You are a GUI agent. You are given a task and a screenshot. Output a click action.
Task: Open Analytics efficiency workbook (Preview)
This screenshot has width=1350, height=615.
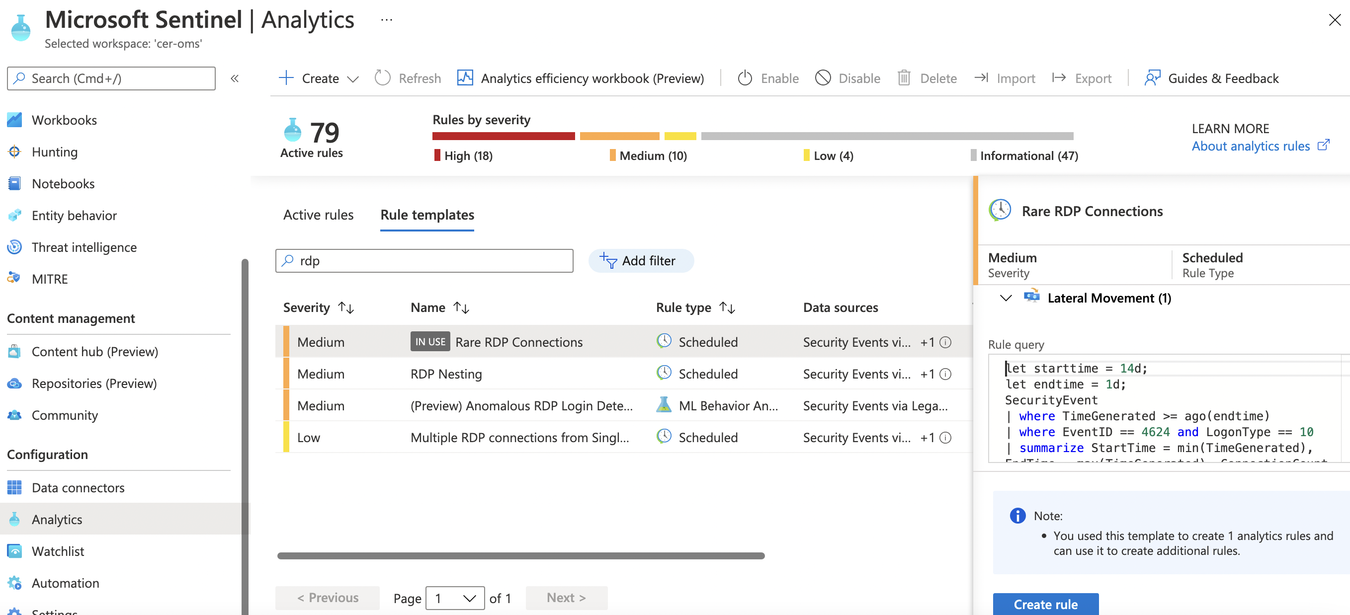pyautogui.click(x=580, y=78)
